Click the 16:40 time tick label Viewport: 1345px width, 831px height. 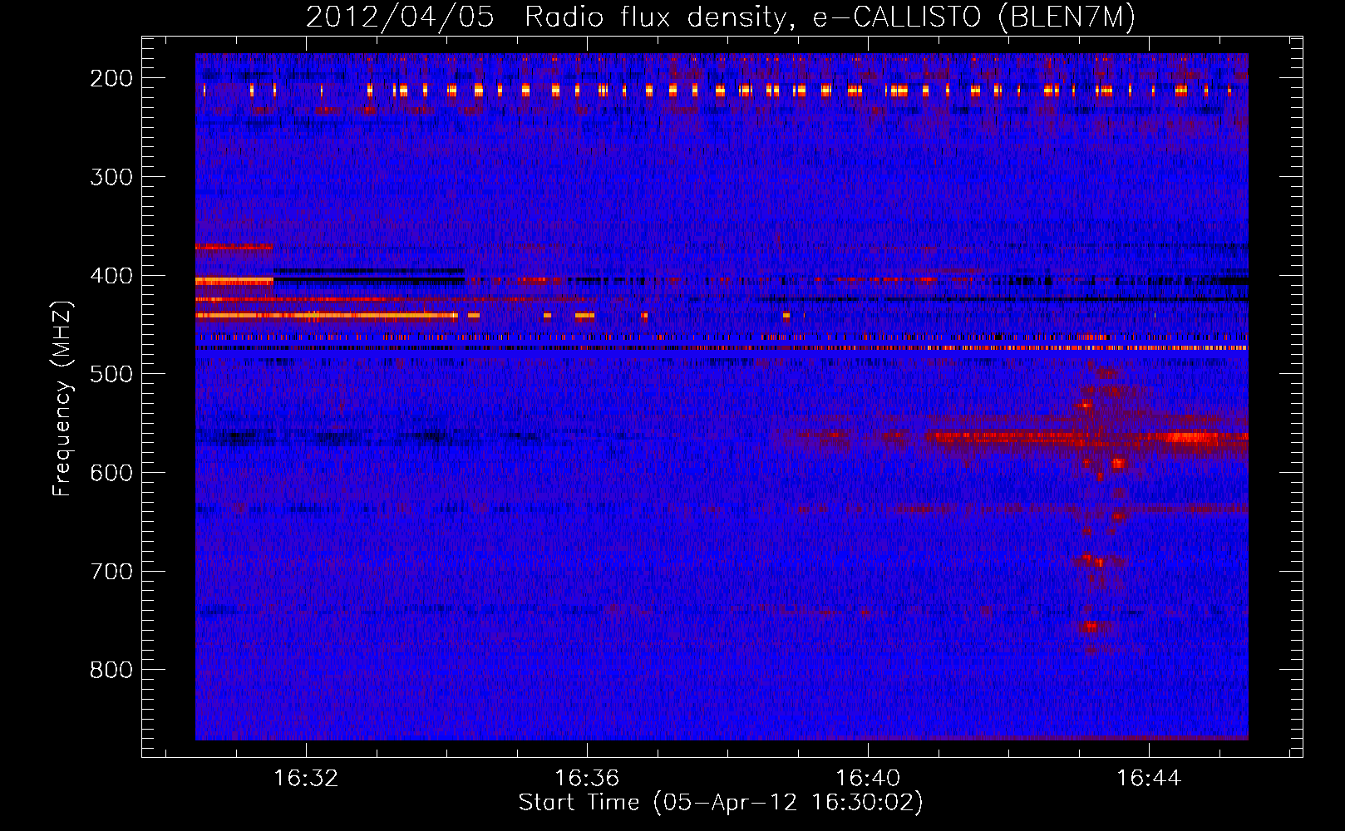pos(868,779)
